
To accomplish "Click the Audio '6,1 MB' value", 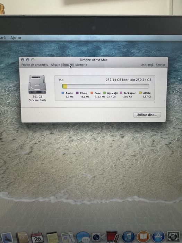I will [x=69, y=97].
